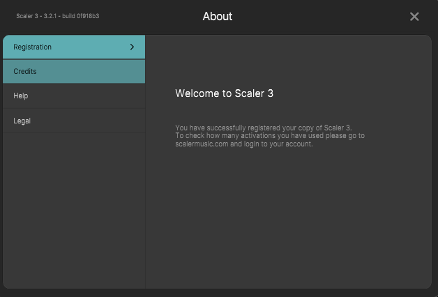The image size is (438, 297).
Task: Click the Welcome to Scaler 3 heading
Action: point(224,93)
